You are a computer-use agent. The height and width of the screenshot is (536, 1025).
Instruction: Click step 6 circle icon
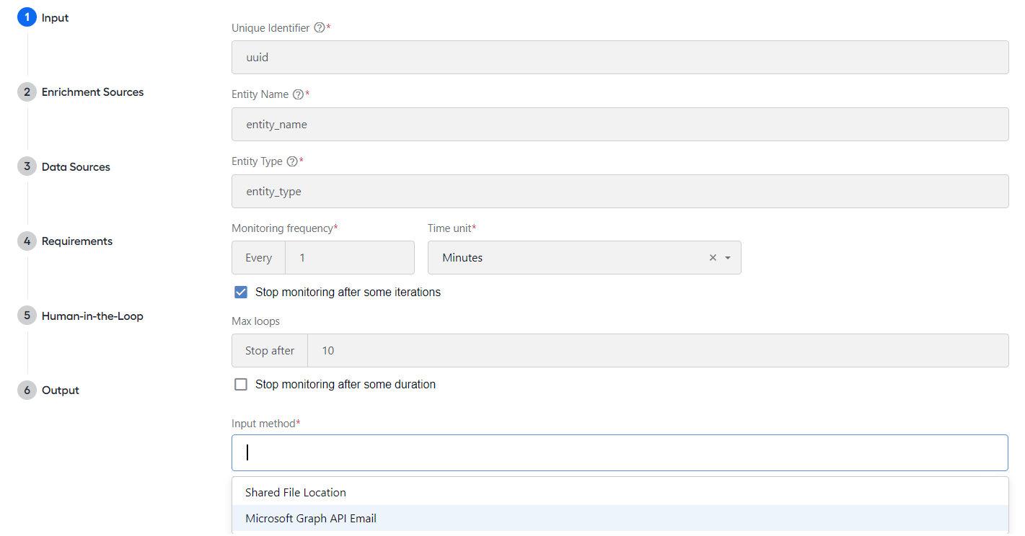(x=27, y=390)
